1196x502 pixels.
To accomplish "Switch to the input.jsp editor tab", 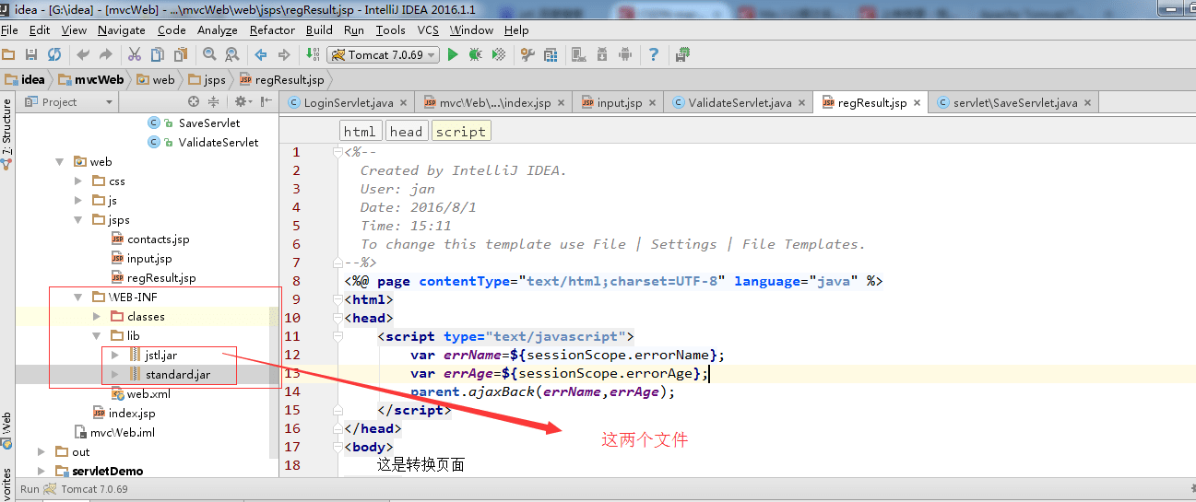I will [x=620, y=102].
